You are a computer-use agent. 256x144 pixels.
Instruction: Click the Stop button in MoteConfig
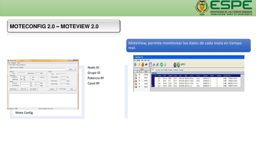click(x=72, y=89)
